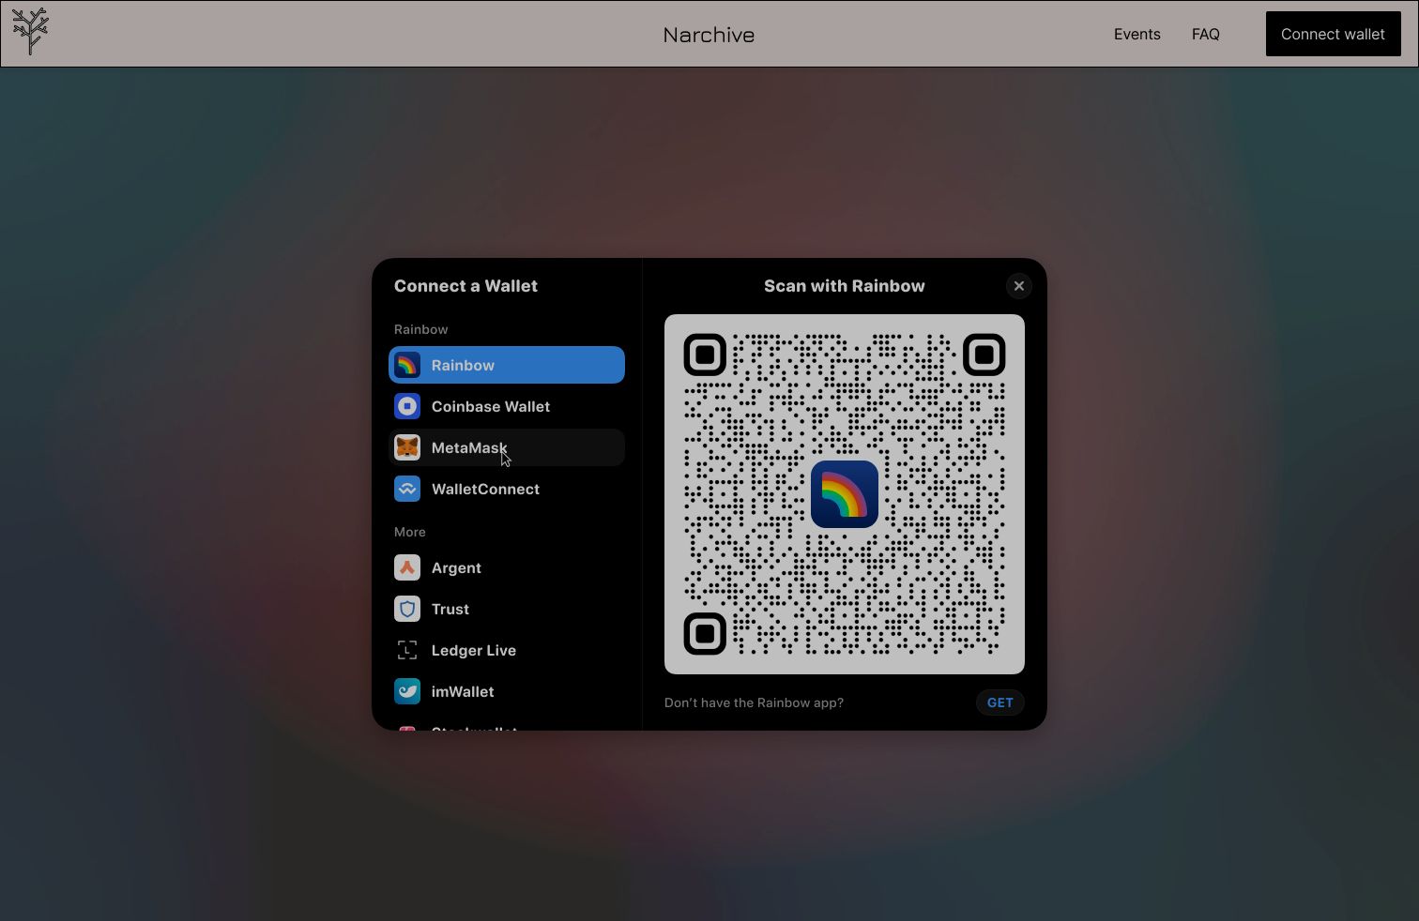Select Trust label
Screen dimensions: 1419x921
tap(450, 610)
